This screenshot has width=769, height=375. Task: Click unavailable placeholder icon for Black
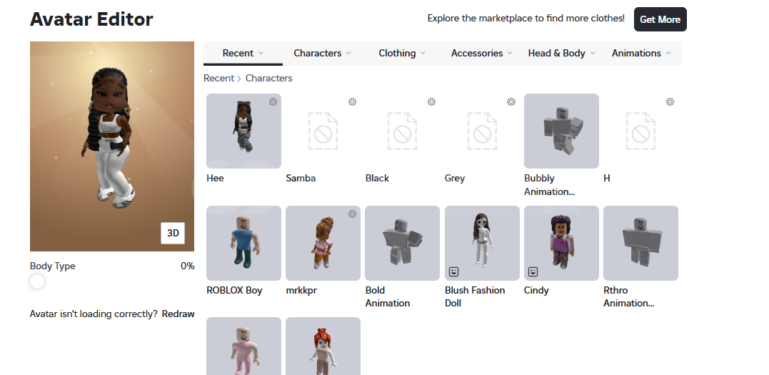(402, 131)
